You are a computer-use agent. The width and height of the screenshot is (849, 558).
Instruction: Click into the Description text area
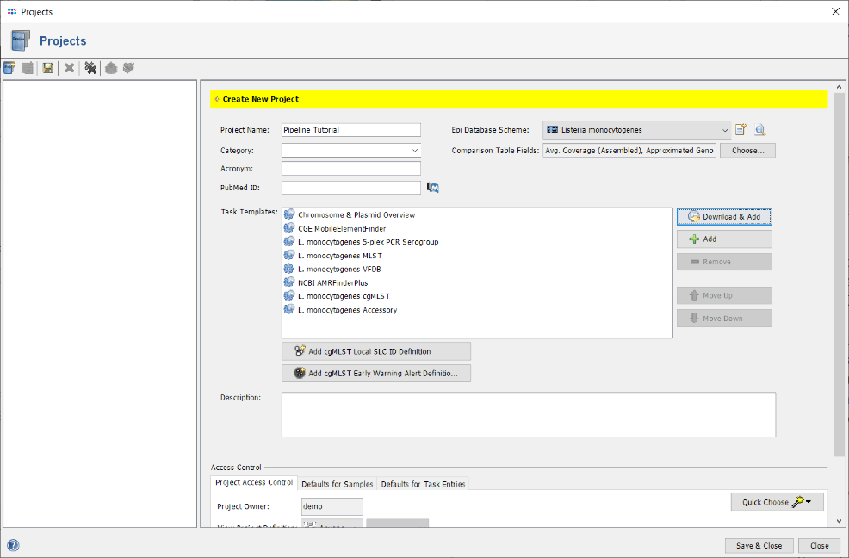(x=528, y=414)
